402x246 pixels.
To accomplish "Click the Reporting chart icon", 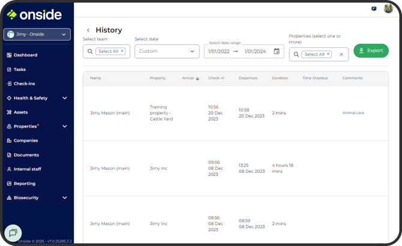I will coord(9,184).
